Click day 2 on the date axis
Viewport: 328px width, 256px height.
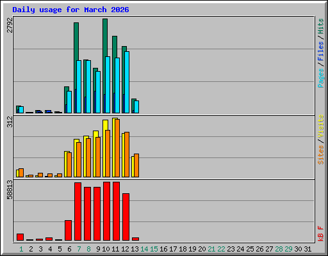click(31, 249)
